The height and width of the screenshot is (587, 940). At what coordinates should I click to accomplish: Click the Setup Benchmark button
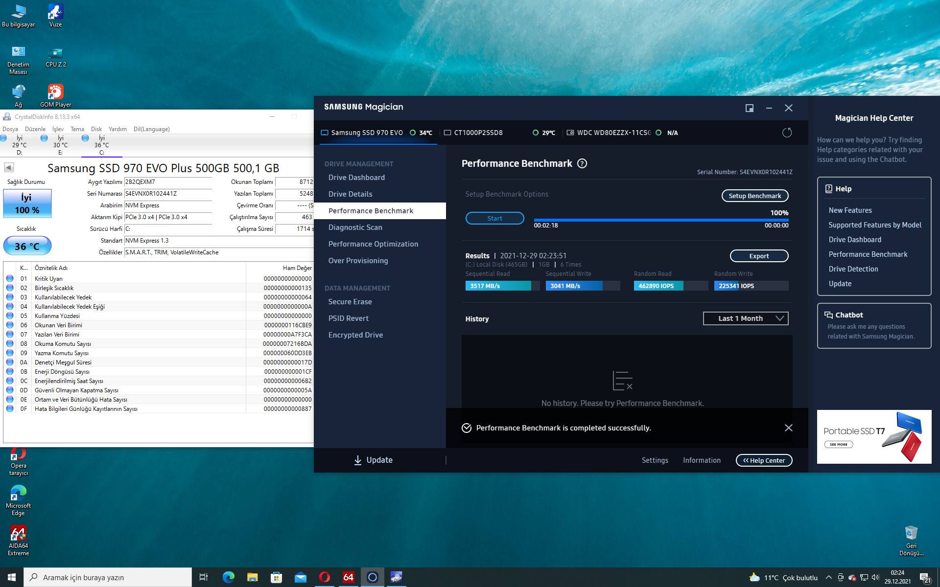click(755, 196)
